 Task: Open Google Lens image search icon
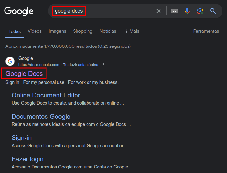tap(200, 11)
